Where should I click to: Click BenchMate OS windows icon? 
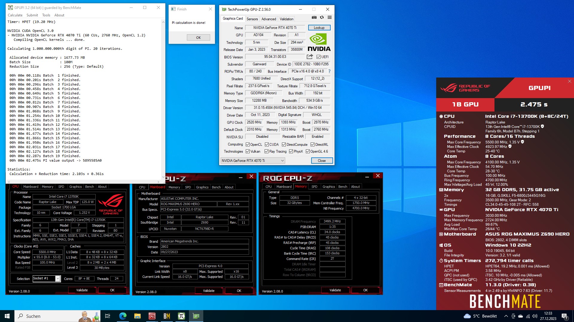[441, 245]
